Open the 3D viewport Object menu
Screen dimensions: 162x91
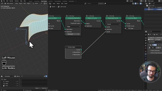tap(29, 4)
